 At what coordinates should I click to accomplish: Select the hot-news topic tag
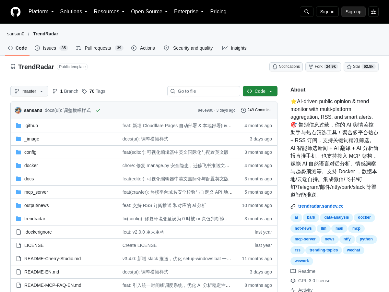[303, 229]
